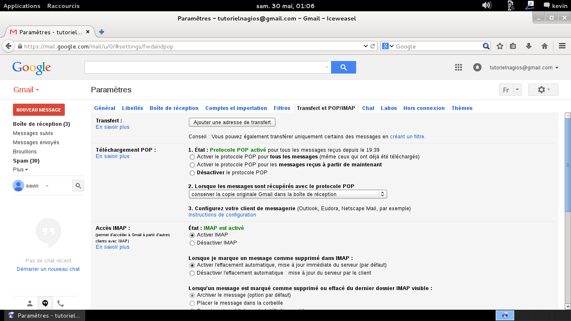This screenshot has width=571, height=321.
Task: Open the POP message handling dropdown
Action: 288,194
